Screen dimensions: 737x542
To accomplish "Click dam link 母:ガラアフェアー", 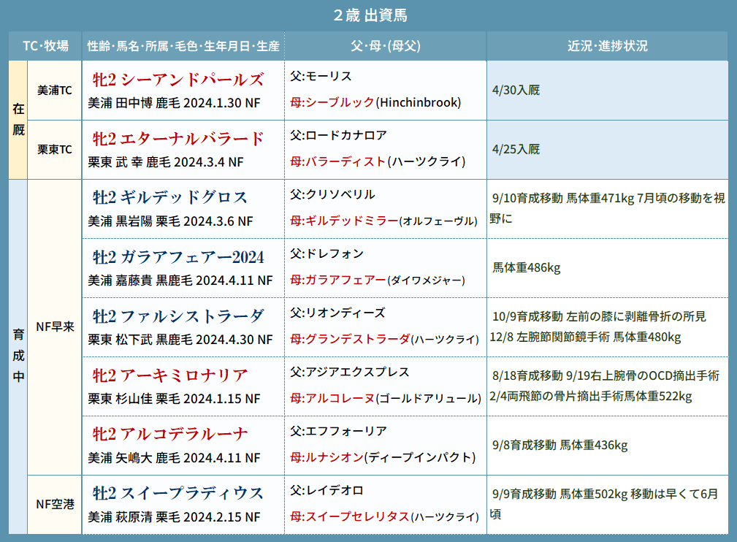I will pos(338,280).
